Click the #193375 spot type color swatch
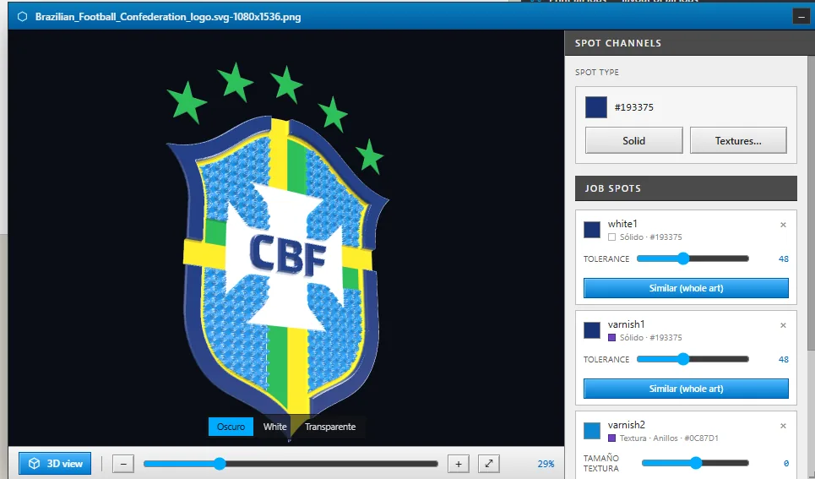 click(x=596, y=107)
